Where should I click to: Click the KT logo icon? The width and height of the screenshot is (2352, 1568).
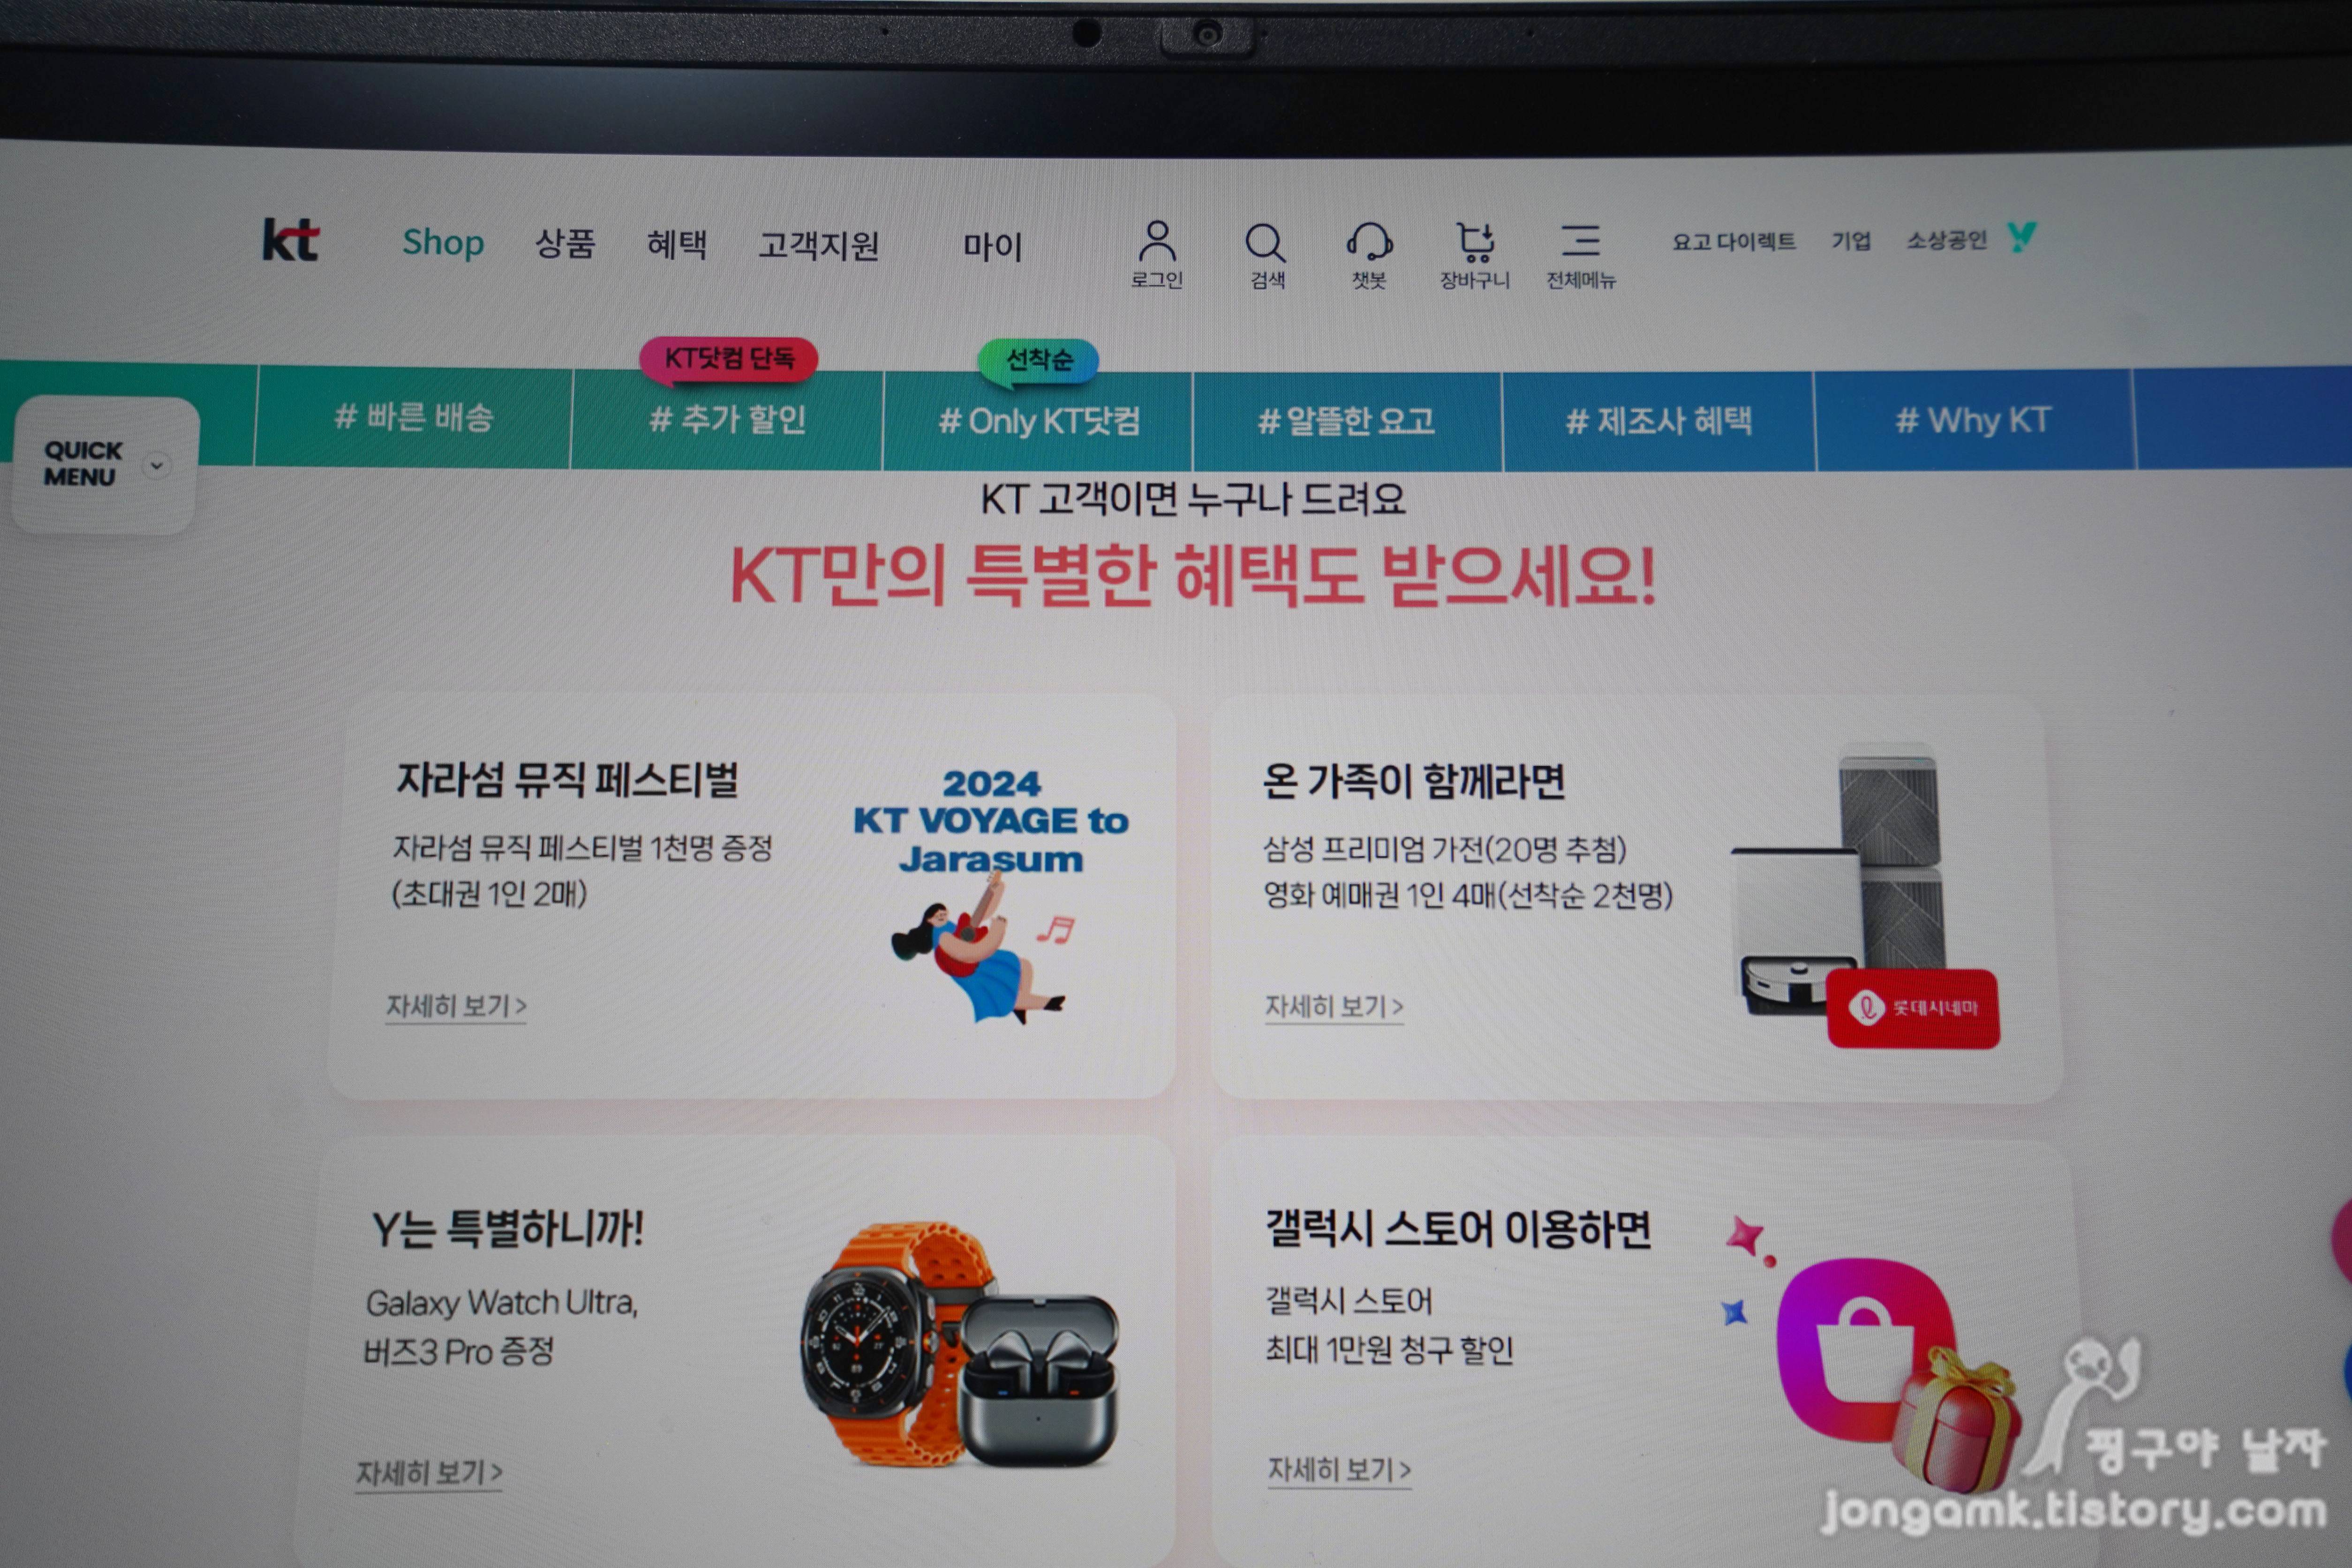coord(290,240)
